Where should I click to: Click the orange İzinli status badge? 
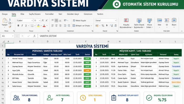pos(87,70)
